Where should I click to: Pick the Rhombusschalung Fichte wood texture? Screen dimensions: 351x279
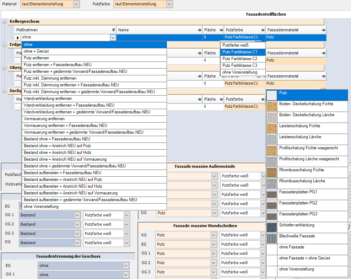tap(272, 172)
